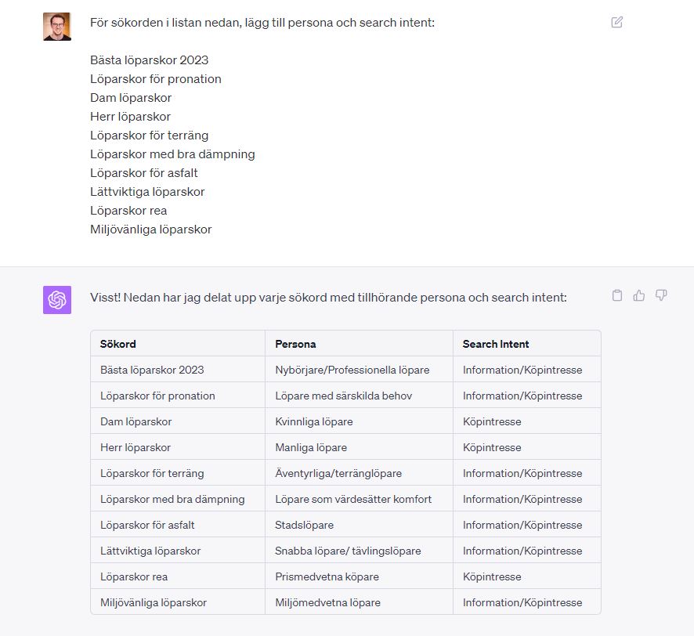Click 'Löparskor för pronation' in the user message
This screenshot has width=694, height=636.
pos(156,79)
